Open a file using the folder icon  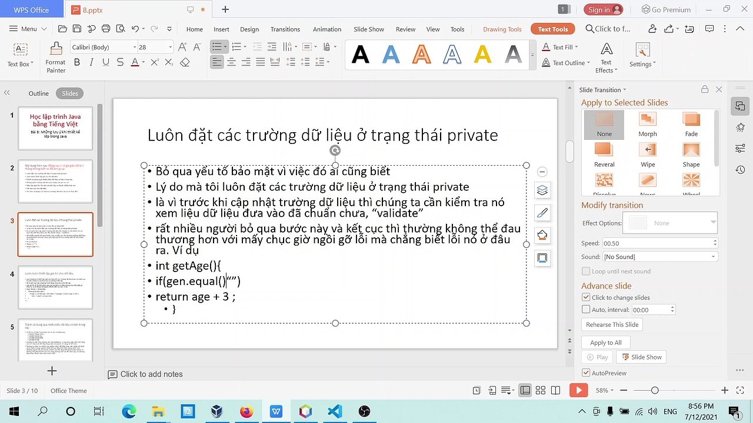click(62, 29)
